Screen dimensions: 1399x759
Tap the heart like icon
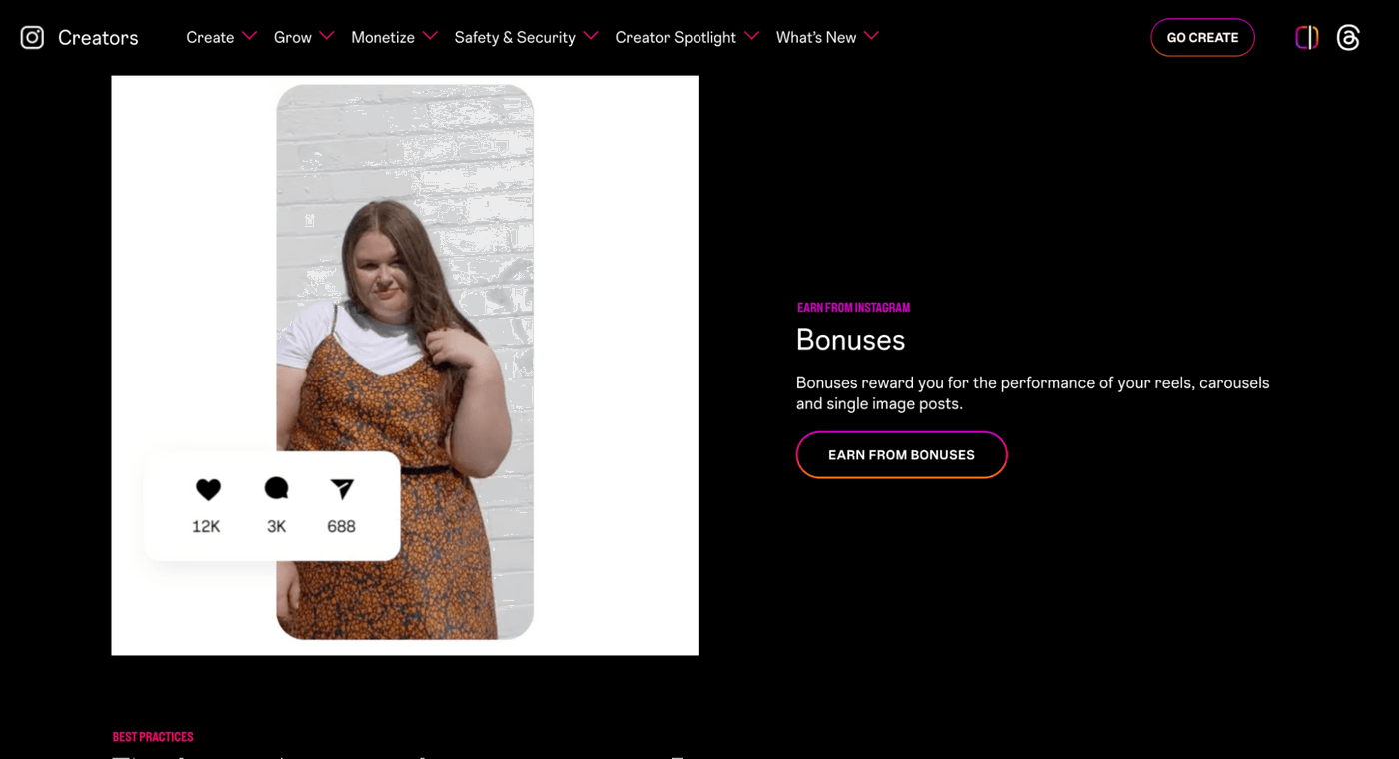click(x=208, y=489)
